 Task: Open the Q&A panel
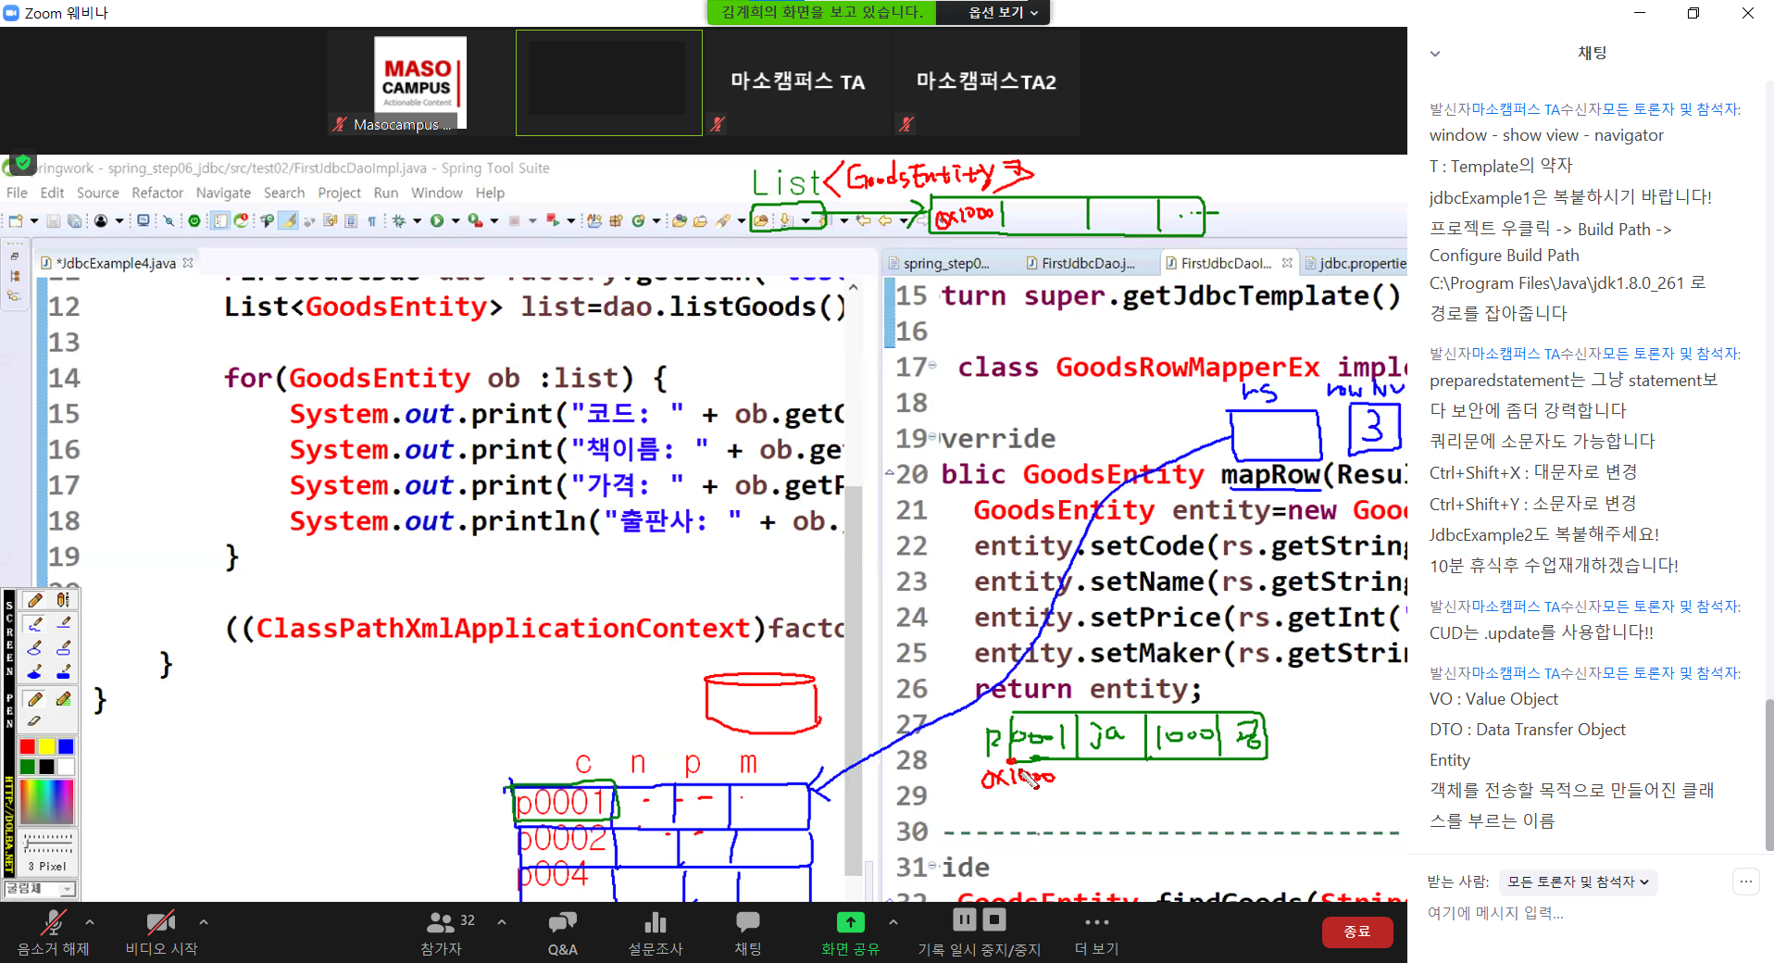[x=562, y=923]
